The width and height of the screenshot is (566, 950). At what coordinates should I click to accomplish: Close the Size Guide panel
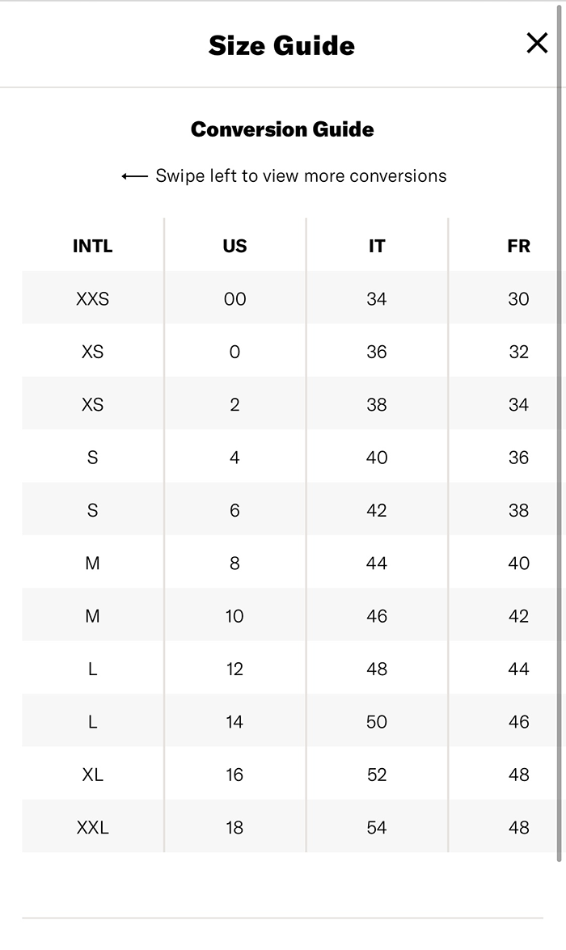click(x=537, y=44)
